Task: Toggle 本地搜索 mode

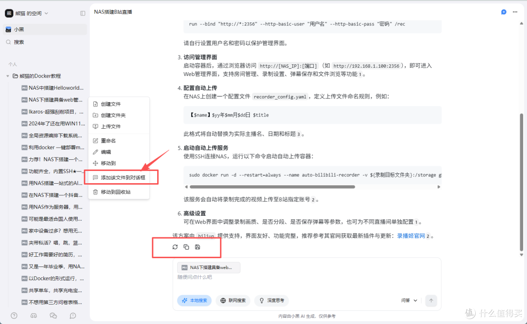Action: tap(195, 301)
